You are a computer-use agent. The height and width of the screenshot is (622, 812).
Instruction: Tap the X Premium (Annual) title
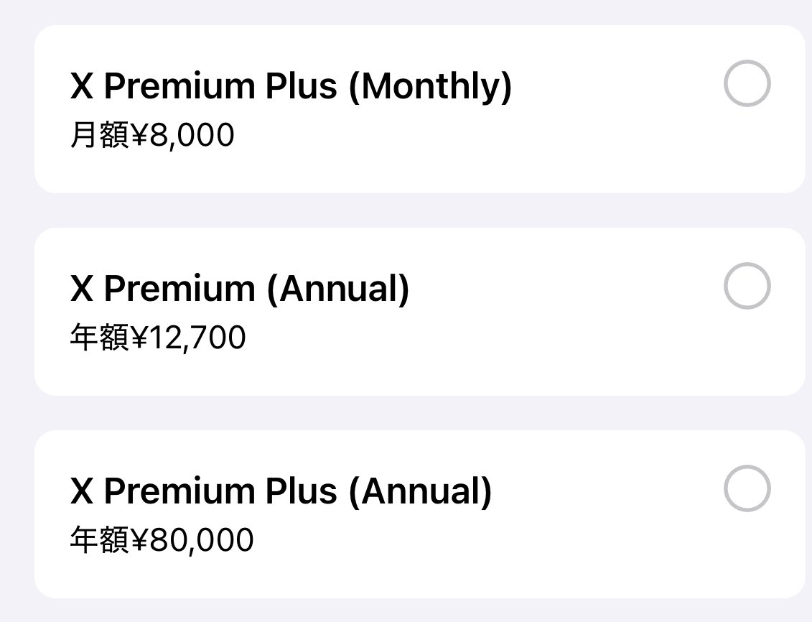240,289
